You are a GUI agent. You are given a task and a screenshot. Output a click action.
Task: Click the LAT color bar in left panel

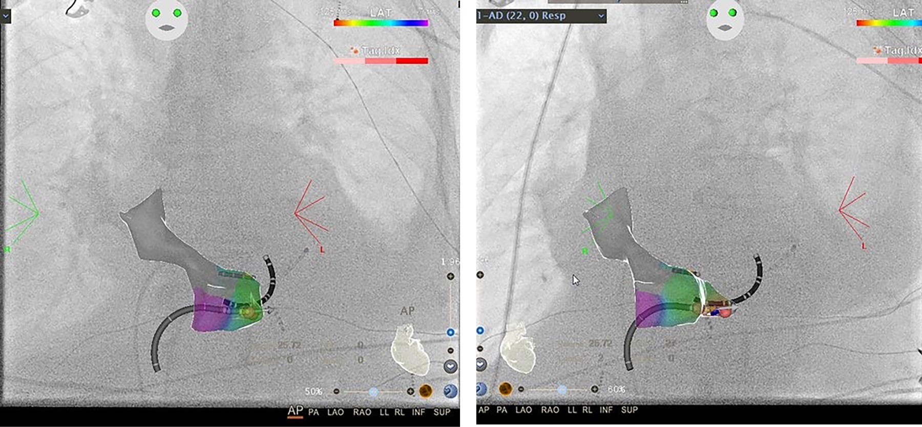(x=381, y=23)
